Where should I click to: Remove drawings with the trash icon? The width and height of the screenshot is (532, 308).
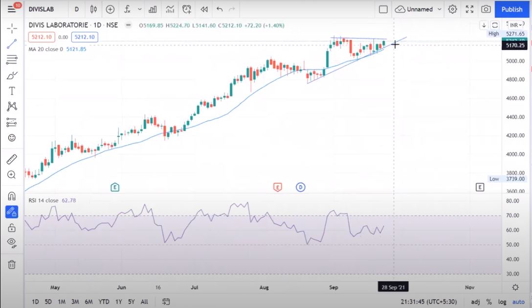click(x=12, y=264)
